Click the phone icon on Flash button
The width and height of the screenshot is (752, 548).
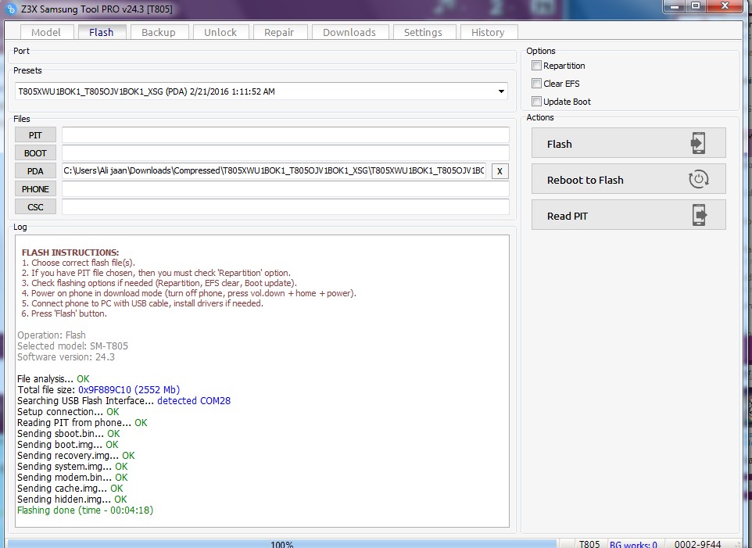(698, 143)
